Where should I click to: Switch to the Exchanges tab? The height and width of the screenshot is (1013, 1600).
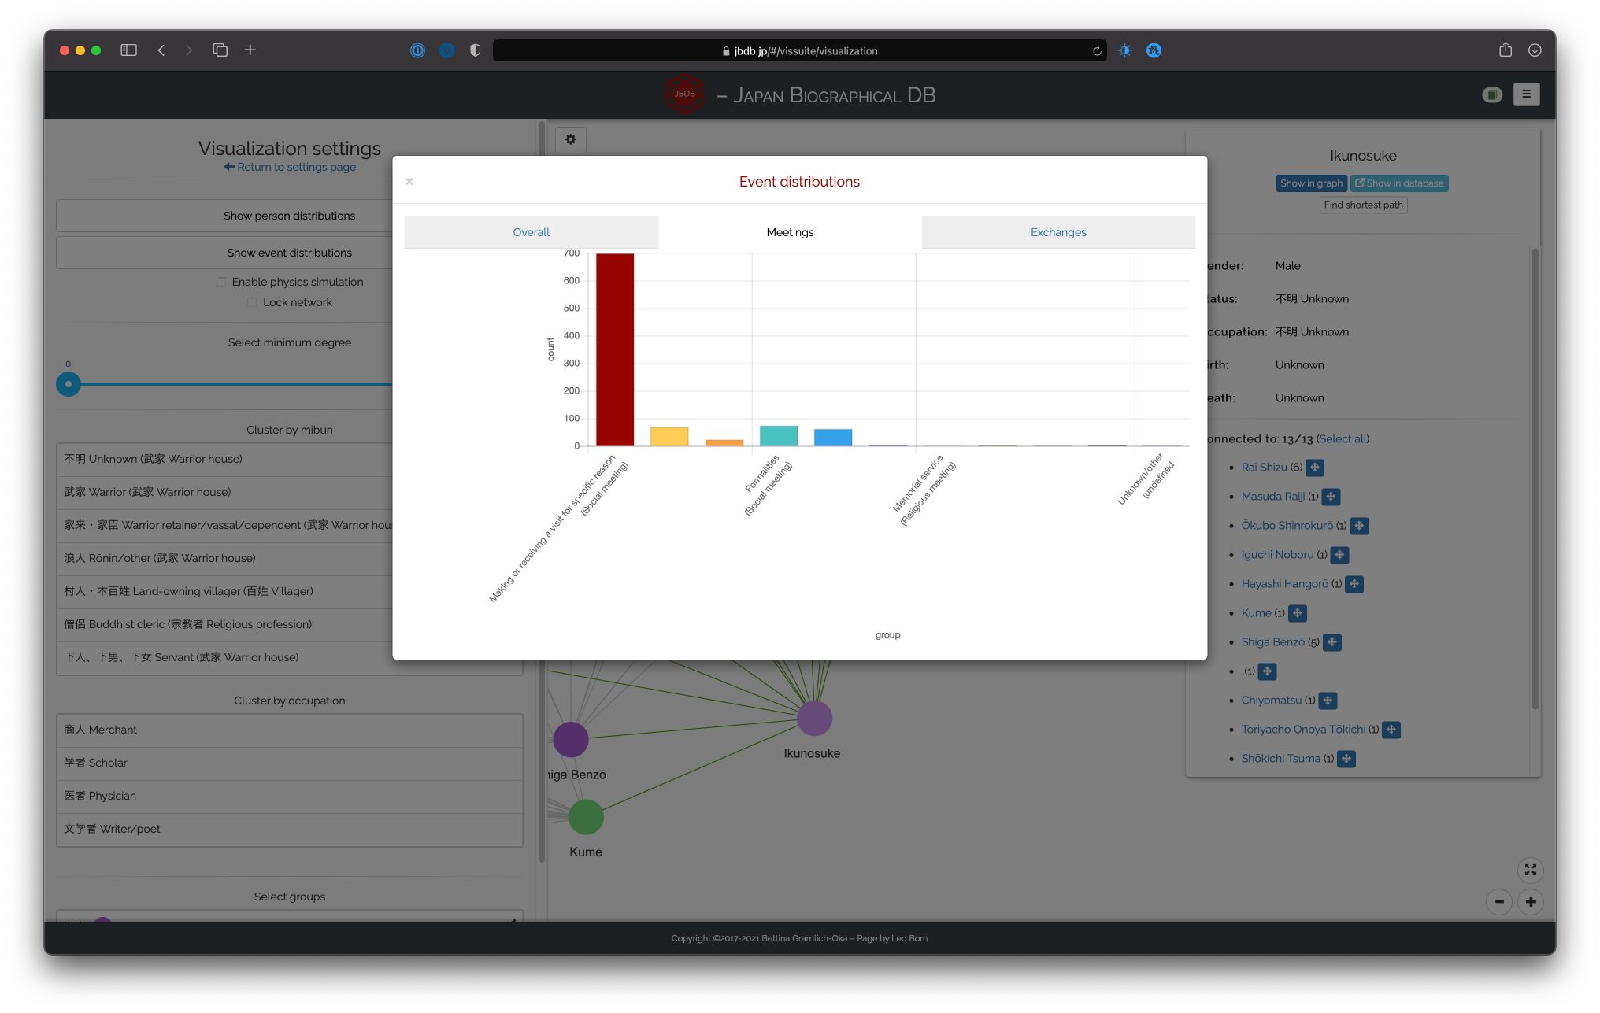coord(1057,232)
